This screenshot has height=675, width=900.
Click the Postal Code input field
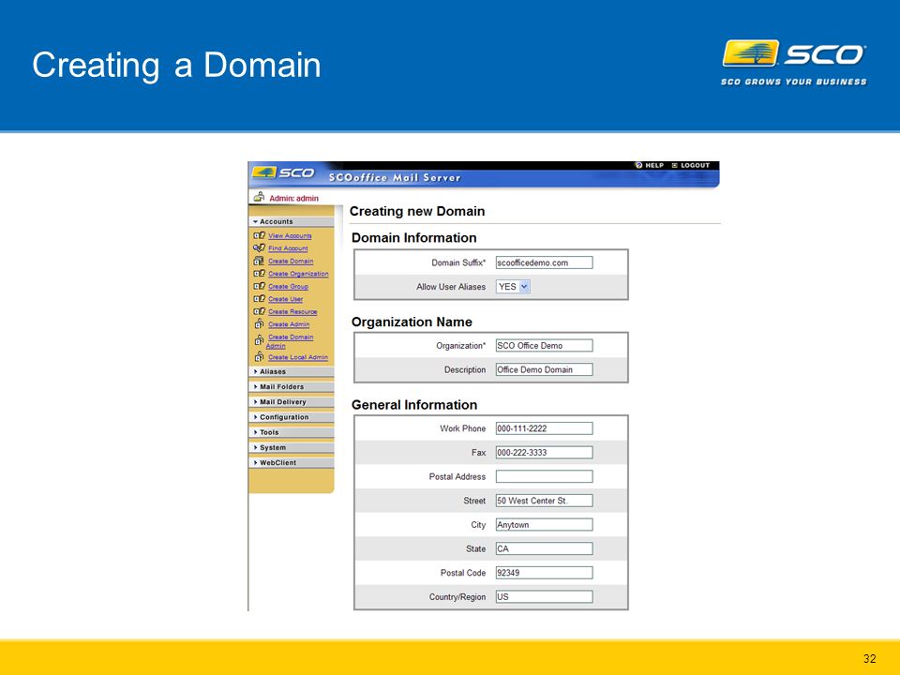tap(544, 573)
